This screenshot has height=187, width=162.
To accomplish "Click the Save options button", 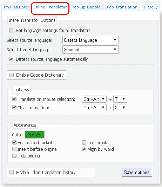I will [137, 172].
